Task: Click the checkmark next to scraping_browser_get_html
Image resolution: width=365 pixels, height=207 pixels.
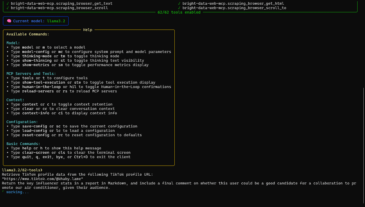Action: click(178, 3)
